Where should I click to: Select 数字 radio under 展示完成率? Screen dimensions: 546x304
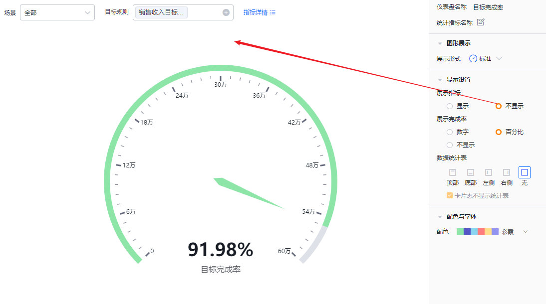point(450,132)
